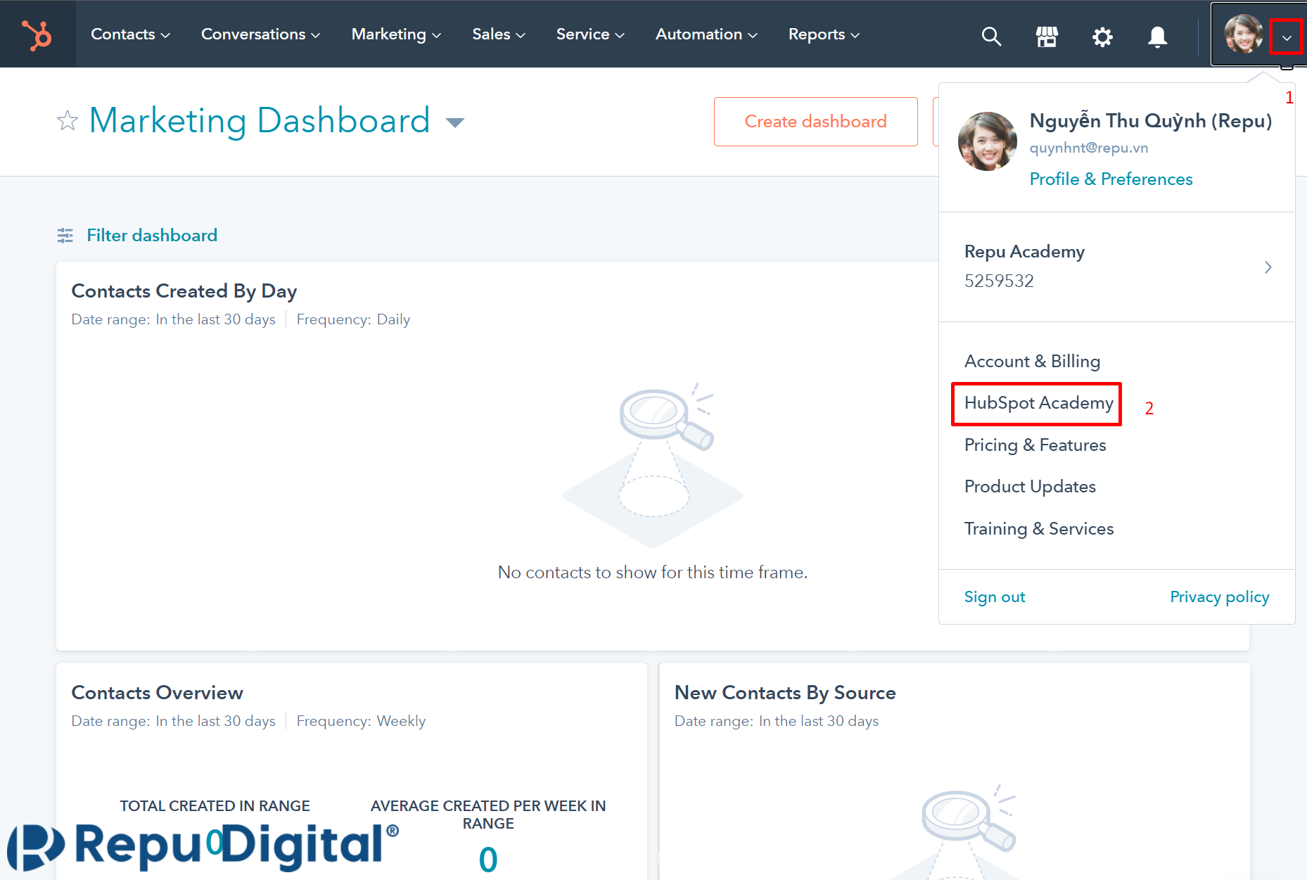Image resolution: width=1307 pixels, height=880 pixels.
Task: Select Product Updates menu entry
Action: (1030, 487)
